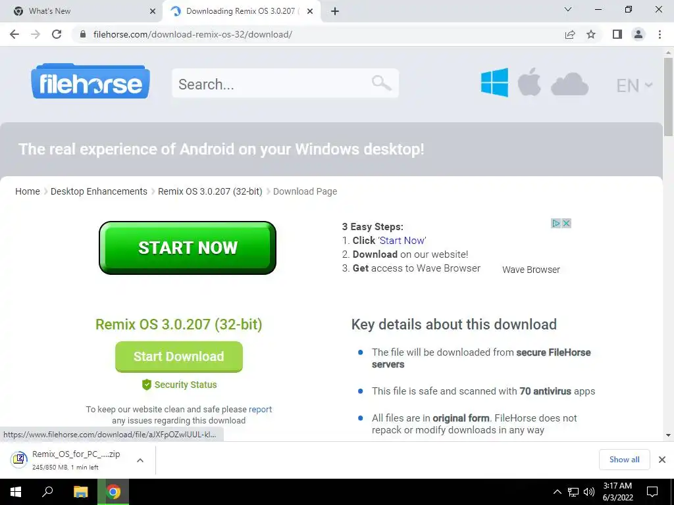
Task: Open Desktop Enhancements breadcrumb
Action: 99,191
